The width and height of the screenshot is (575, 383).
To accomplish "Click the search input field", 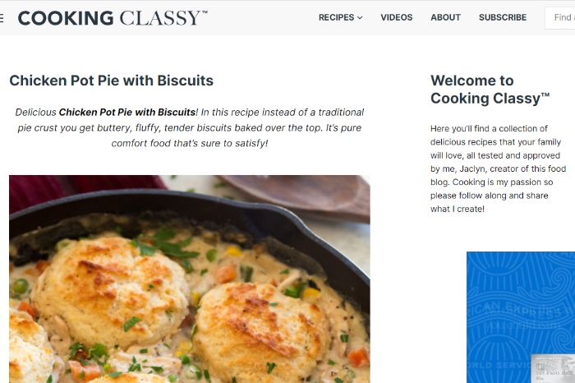I will [x=561, y=17].
